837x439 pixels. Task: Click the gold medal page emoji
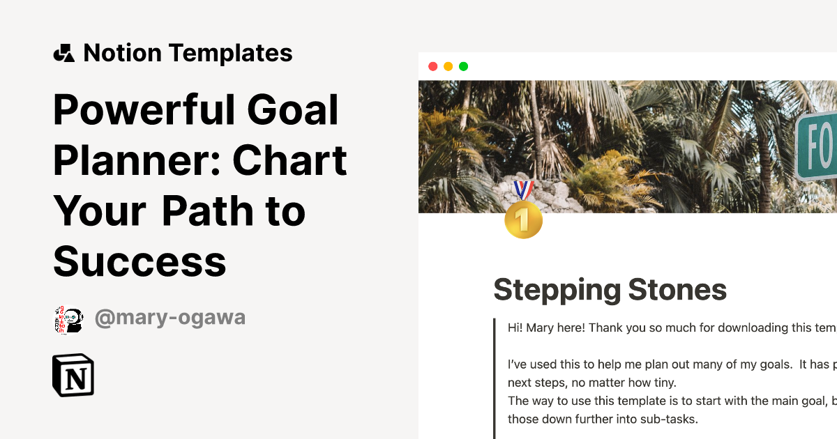pyautogui.click(x=523, y=219)
